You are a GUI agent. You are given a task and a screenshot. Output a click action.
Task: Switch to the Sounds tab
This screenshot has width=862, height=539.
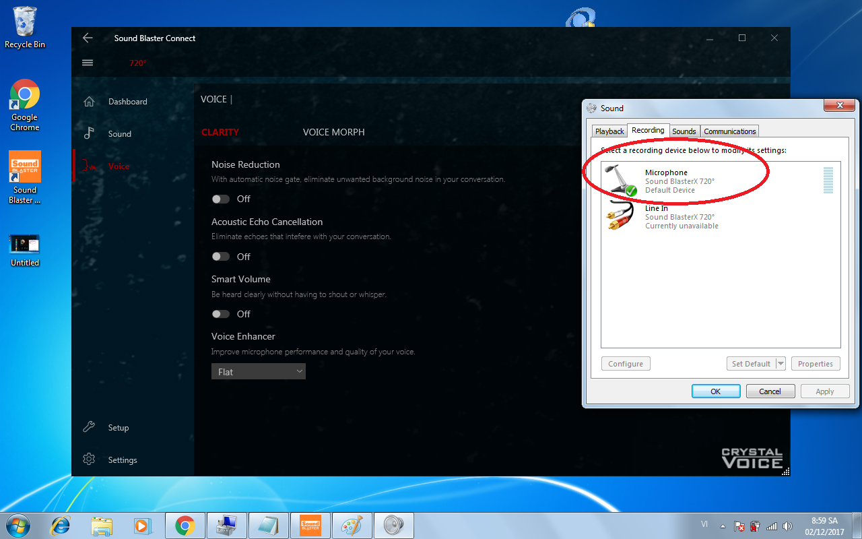(684, 131)
